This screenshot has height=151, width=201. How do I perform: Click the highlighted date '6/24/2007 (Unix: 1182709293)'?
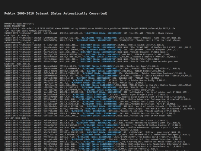(96, 128)
